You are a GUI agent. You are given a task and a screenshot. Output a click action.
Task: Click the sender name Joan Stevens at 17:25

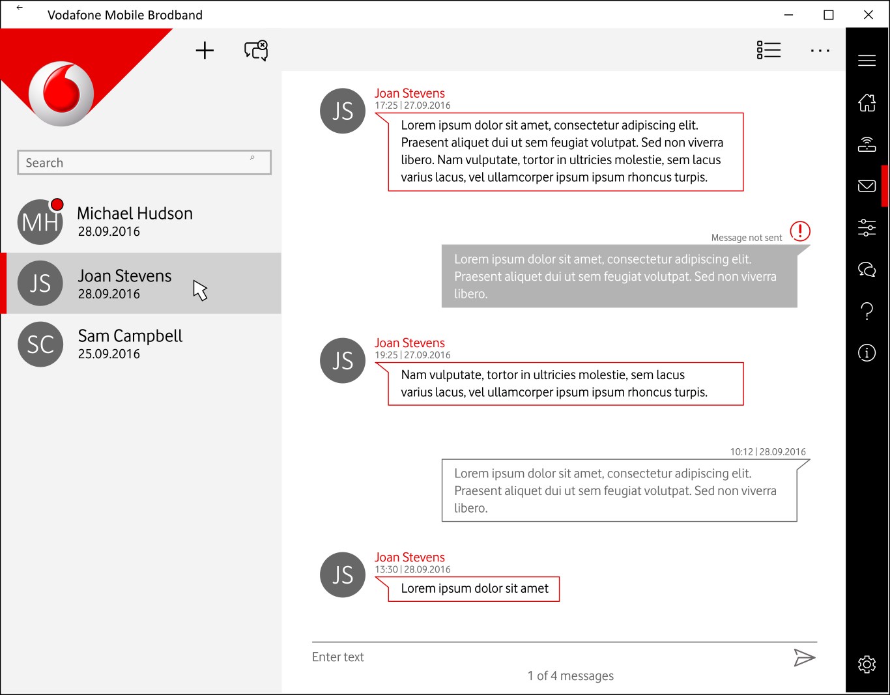coord(409,93)
